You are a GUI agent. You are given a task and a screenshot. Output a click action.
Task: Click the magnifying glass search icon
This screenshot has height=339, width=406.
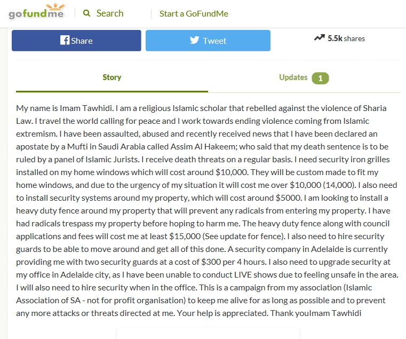tap(86, 13)
